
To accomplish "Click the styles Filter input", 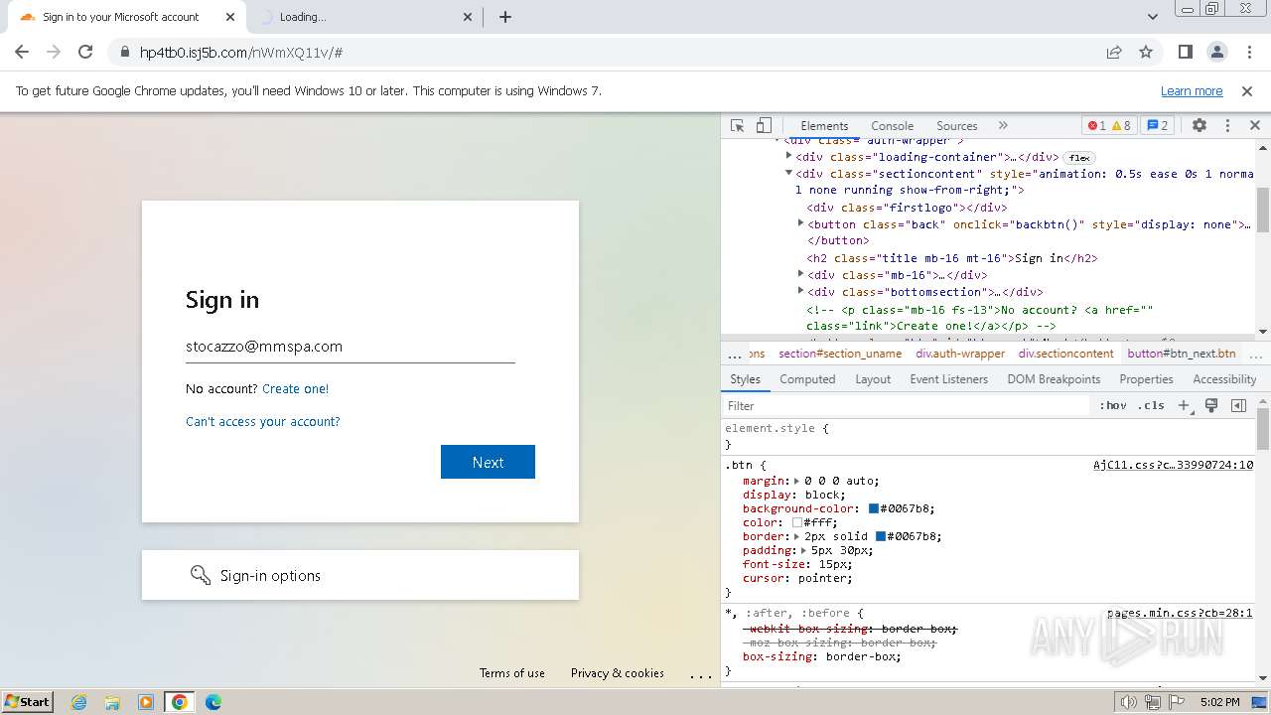I will click(x=906, y=405).
